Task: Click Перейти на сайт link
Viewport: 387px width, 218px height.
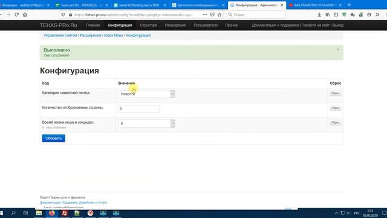Action: (316, 25)
